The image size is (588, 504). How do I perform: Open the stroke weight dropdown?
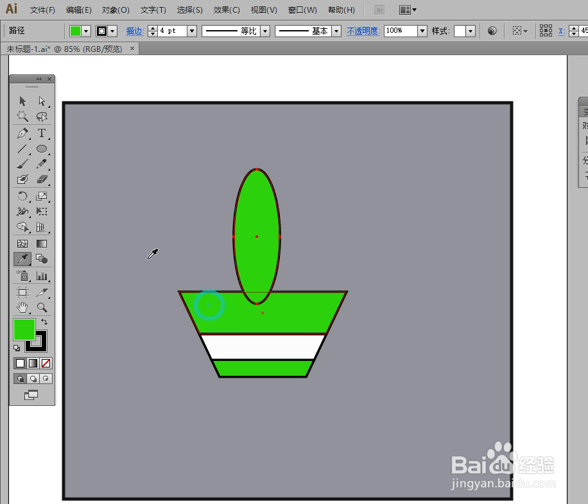[x=191, y=30]
